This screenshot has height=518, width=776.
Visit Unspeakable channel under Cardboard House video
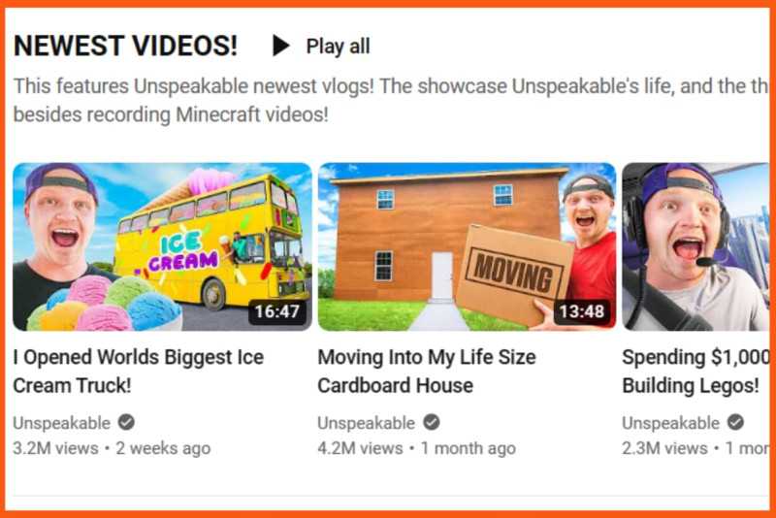pos(367,423)
